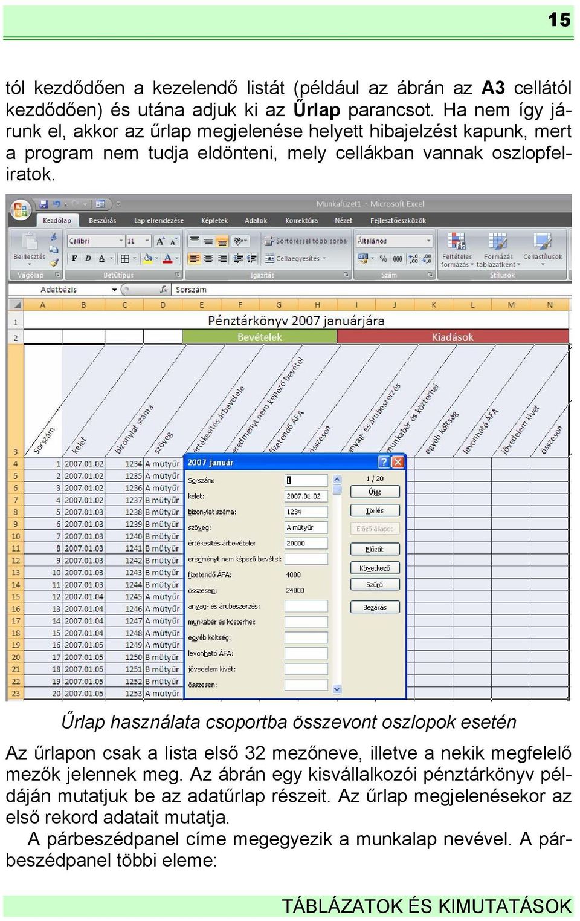The image size is (580, 921).
Task: Click Újat button in form dialog
Action: [x=375, y=492]
